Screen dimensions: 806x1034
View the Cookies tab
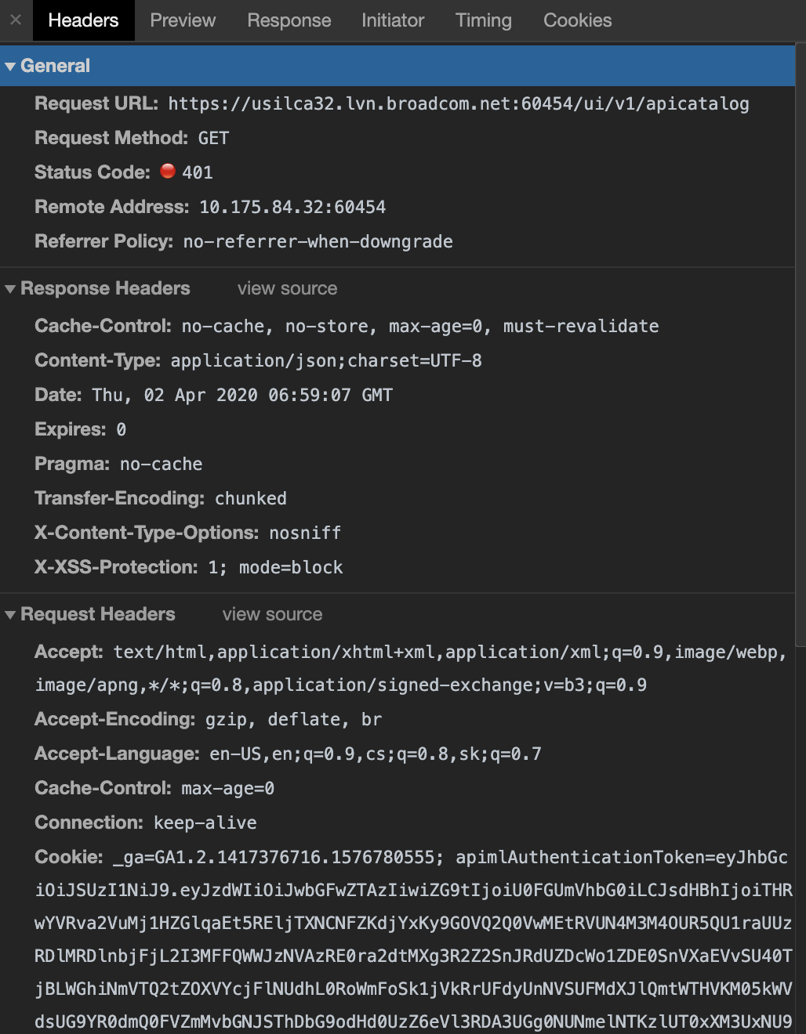(576, 20)
